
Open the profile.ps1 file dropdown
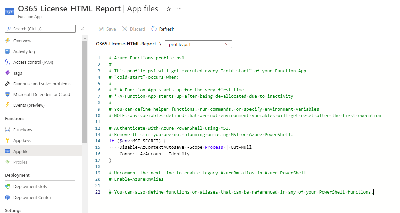pyautogui.click(x=198, y=44)
